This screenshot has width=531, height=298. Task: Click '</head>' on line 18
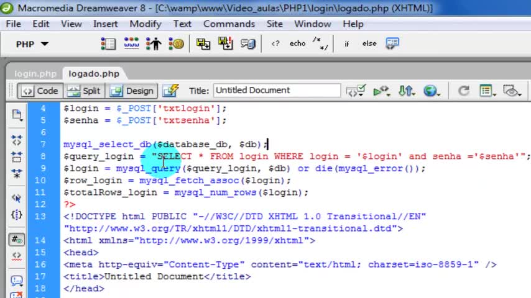[x=84, y=289]
